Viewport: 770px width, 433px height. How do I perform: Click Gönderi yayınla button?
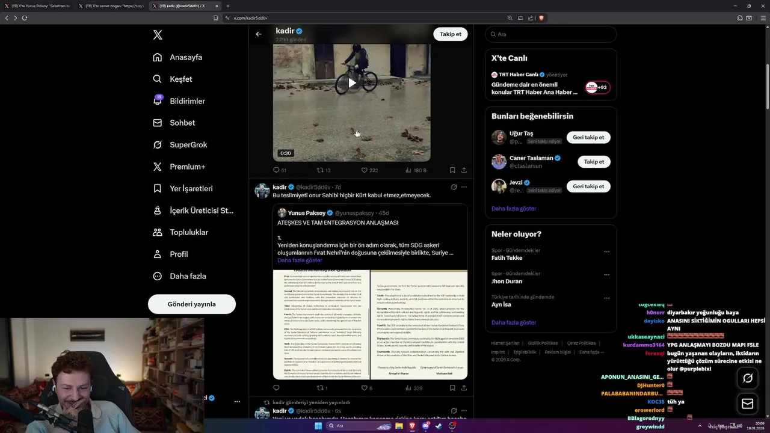[192, 304]
